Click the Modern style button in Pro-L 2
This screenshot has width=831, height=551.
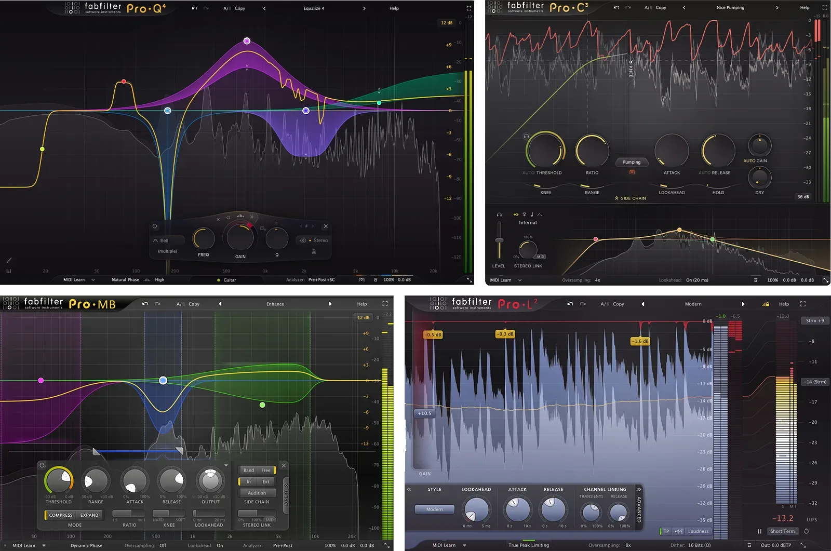point(434,509)
